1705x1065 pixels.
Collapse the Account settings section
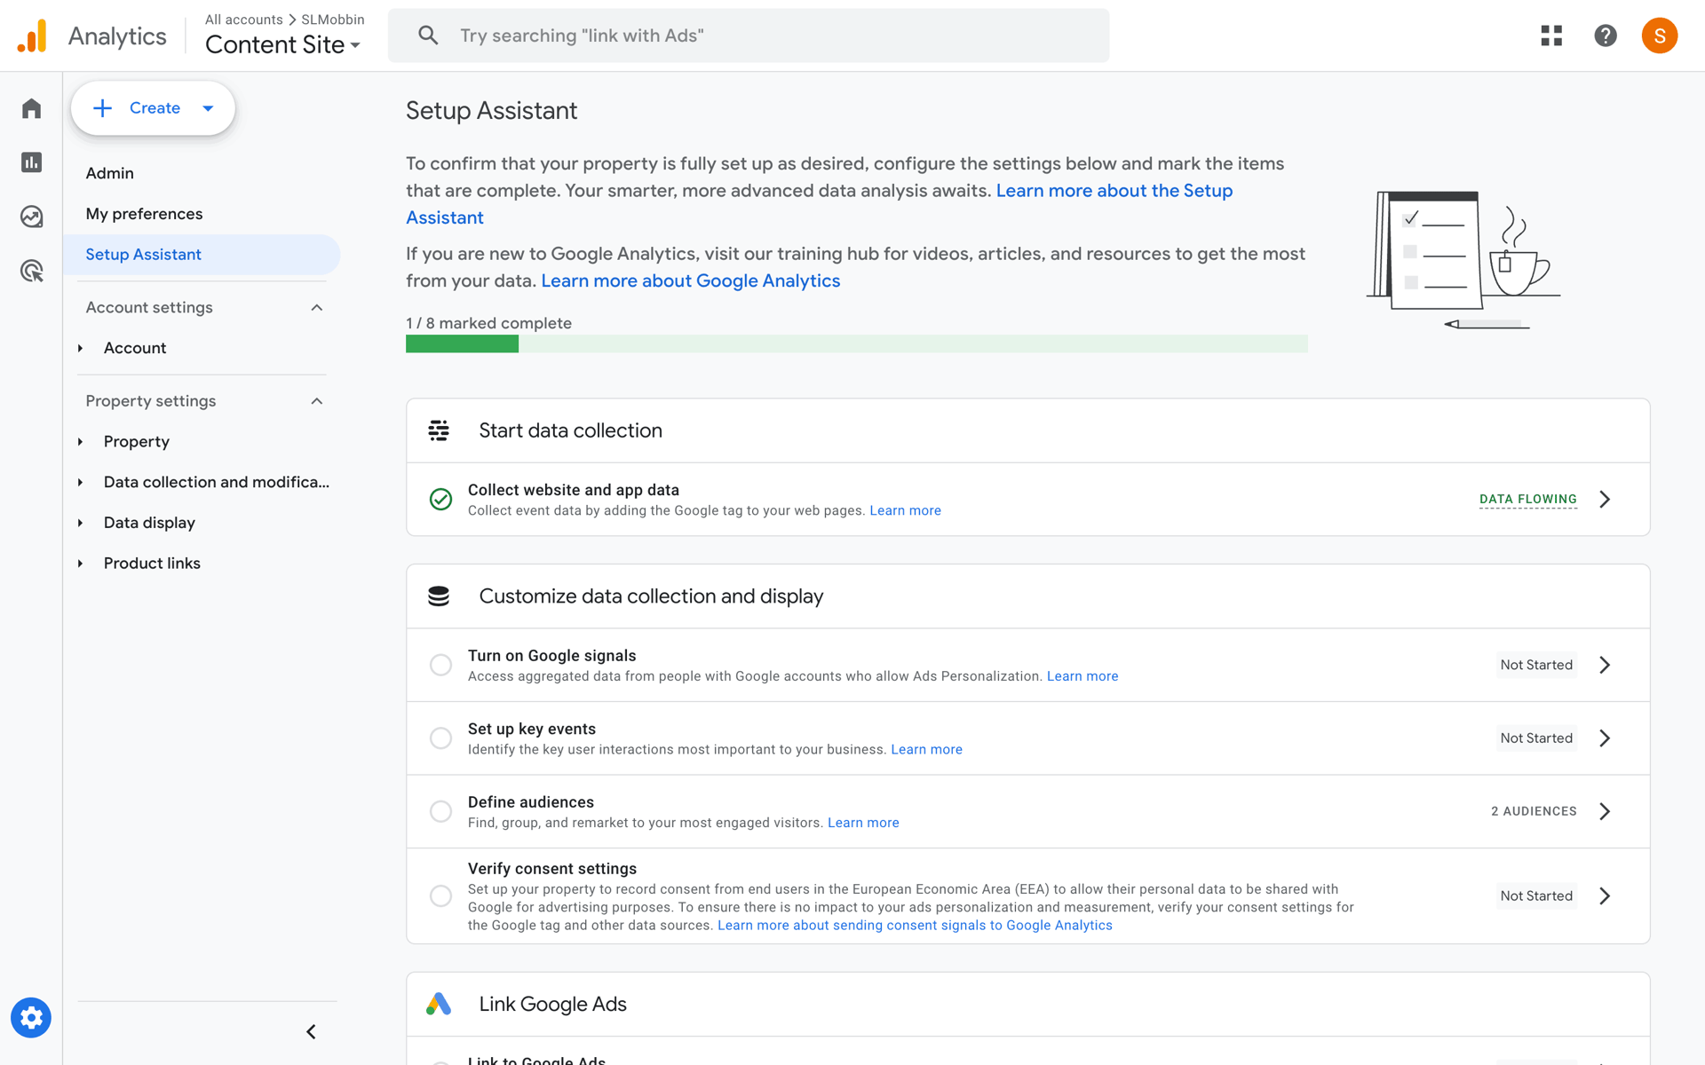(317, 307)
